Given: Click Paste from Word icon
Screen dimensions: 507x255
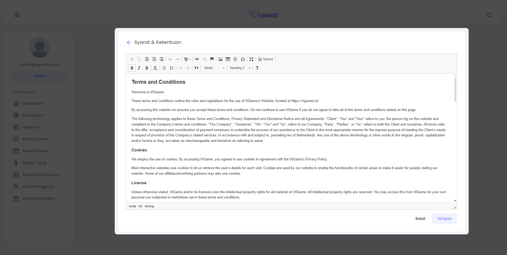Looking at the screenshot, I should [x=162, y=59].
